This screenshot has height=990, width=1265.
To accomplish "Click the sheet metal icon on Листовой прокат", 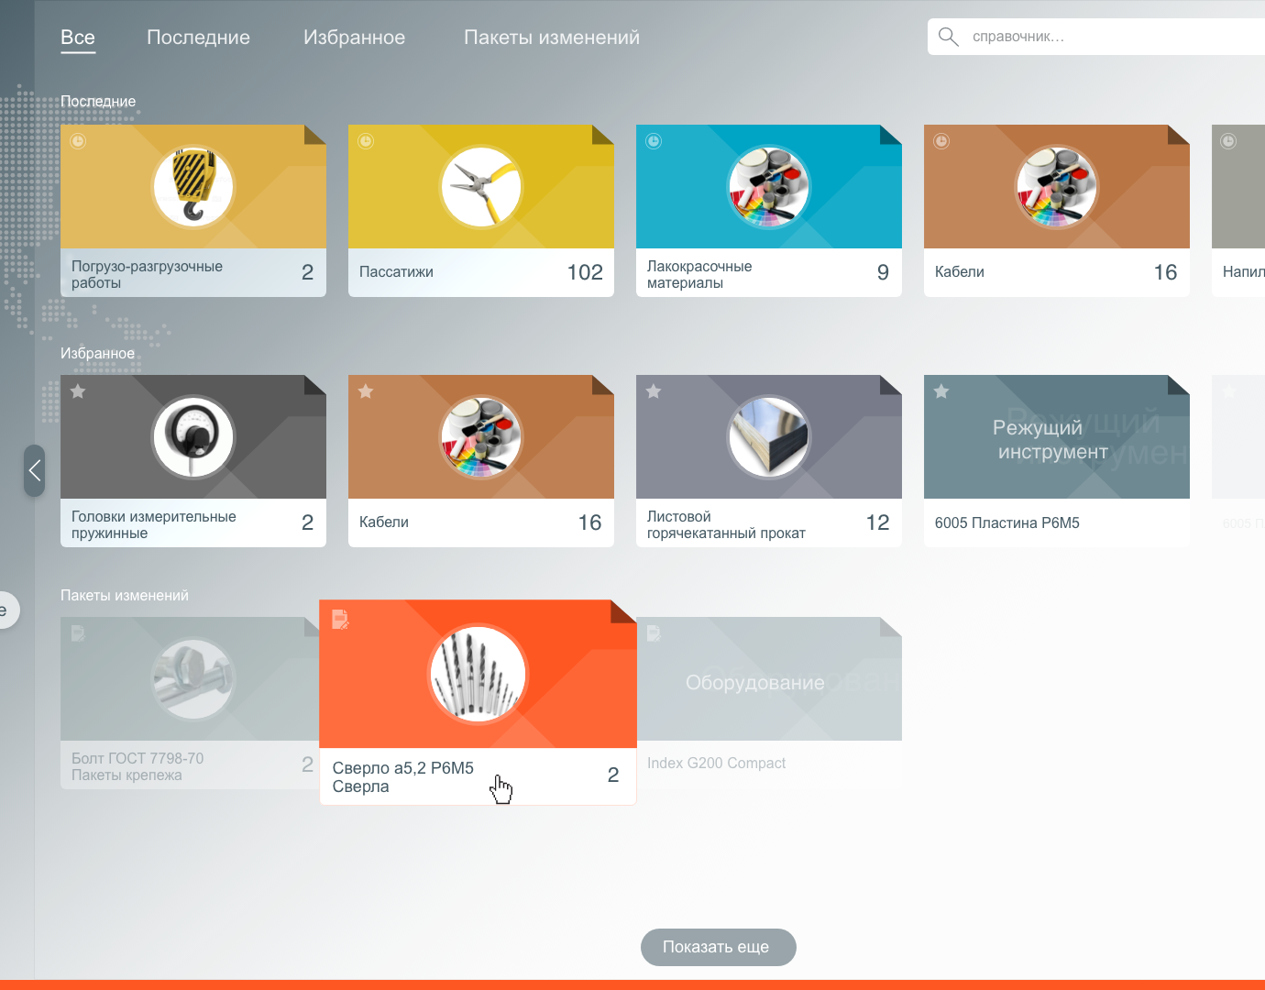I will (769, 437).
